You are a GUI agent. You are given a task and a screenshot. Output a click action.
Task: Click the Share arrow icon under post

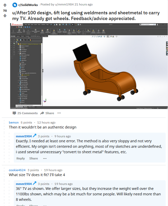tap(43, 113)
